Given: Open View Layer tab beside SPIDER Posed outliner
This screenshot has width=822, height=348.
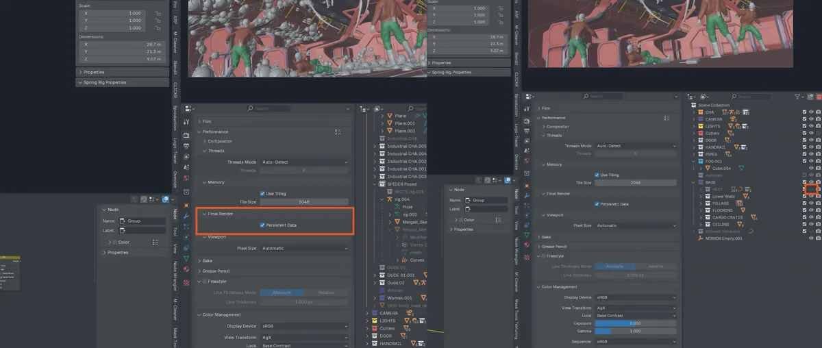Looking at the screenshot, I should [x=186, y=157].
